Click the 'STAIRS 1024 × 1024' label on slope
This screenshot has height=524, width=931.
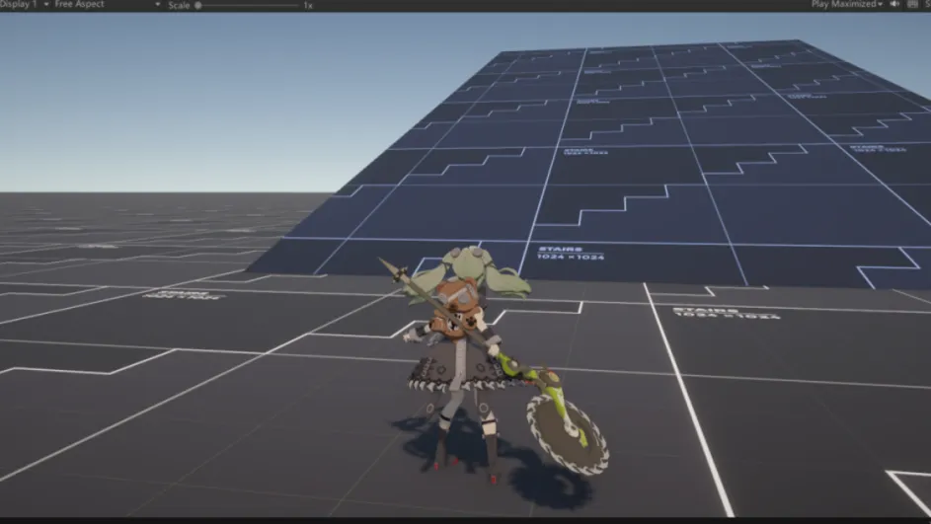[x=570, y=254]
